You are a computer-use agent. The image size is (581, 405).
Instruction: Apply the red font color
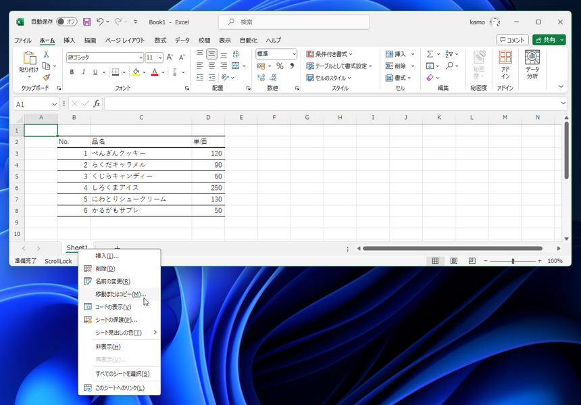point(155,72)
